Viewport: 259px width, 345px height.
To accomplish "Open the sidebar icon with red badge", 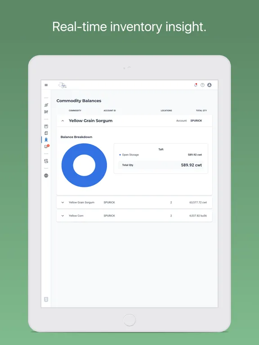I will point(46,146).
